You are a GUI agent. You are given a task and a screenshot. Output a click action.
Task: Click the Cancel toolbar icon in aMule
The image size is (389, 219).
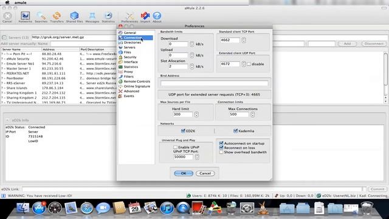coord(7,17)
